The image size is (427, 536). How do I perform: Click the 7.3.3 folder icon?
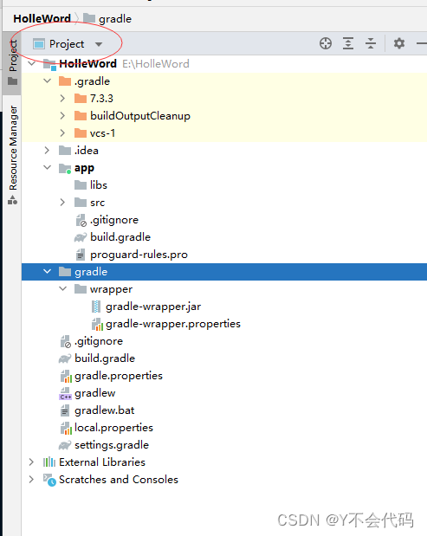[81, 99]
